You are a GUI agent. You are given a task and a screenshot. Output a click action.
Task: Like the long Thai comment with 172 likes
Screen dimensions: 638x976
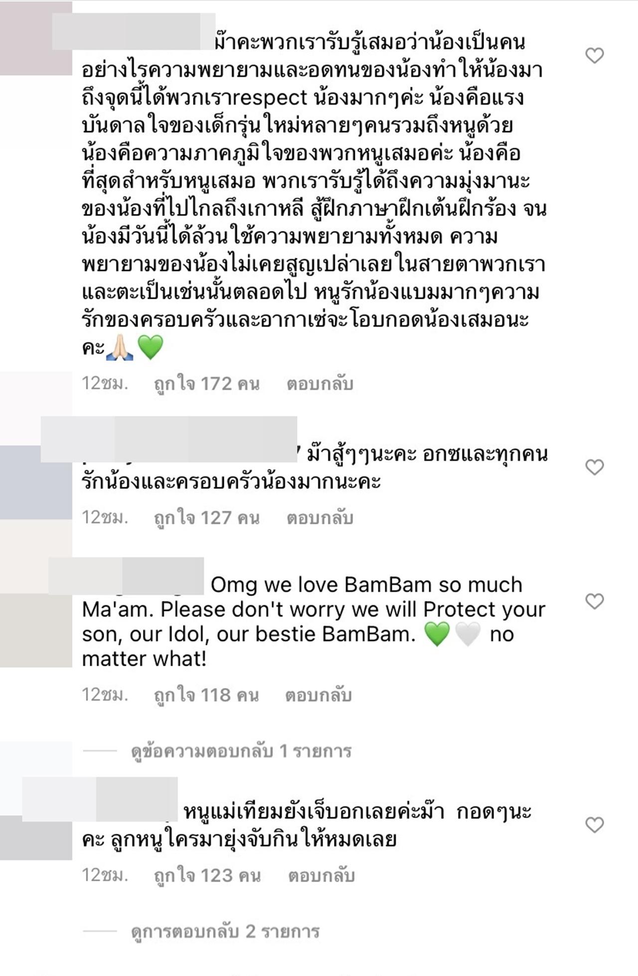point(594,55)
